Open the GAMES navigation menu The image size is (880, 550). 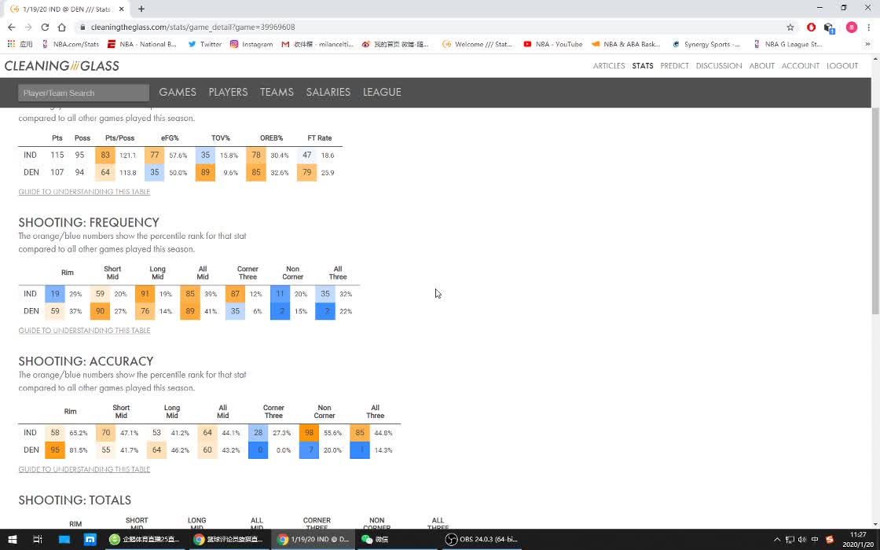(178, 92)
